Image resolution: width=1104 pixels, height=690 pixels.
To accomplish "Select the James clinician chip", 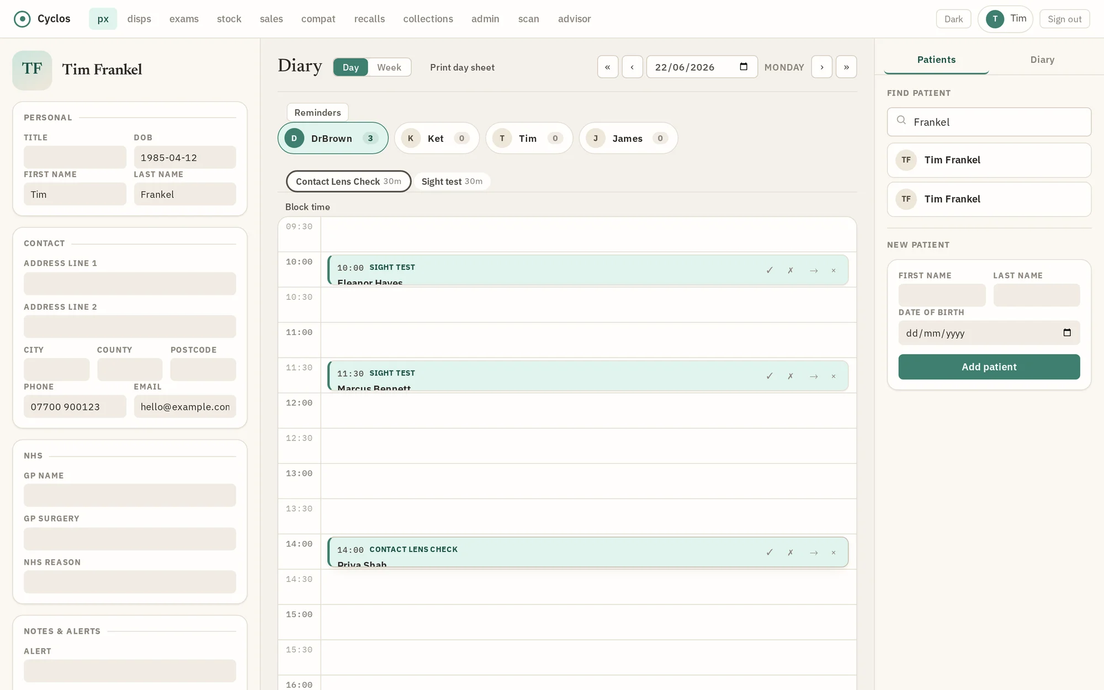I will (628, 138).
